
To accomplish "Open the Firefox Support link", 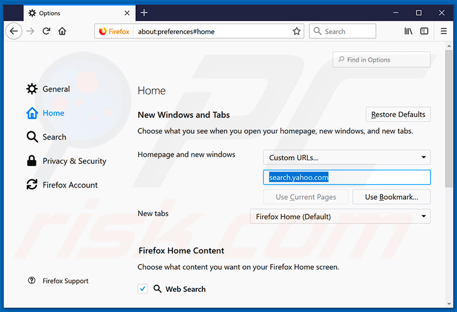I will pos(65,281).
